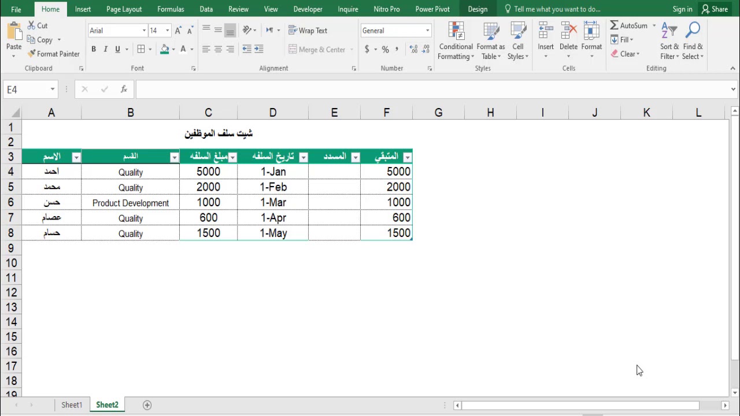Center text horizontally

point(218,49)
